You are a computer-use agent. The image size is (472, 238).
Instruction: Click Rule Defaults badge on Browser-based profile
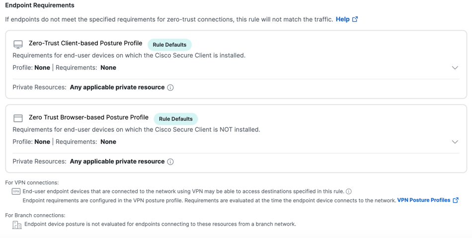[176, 119]
